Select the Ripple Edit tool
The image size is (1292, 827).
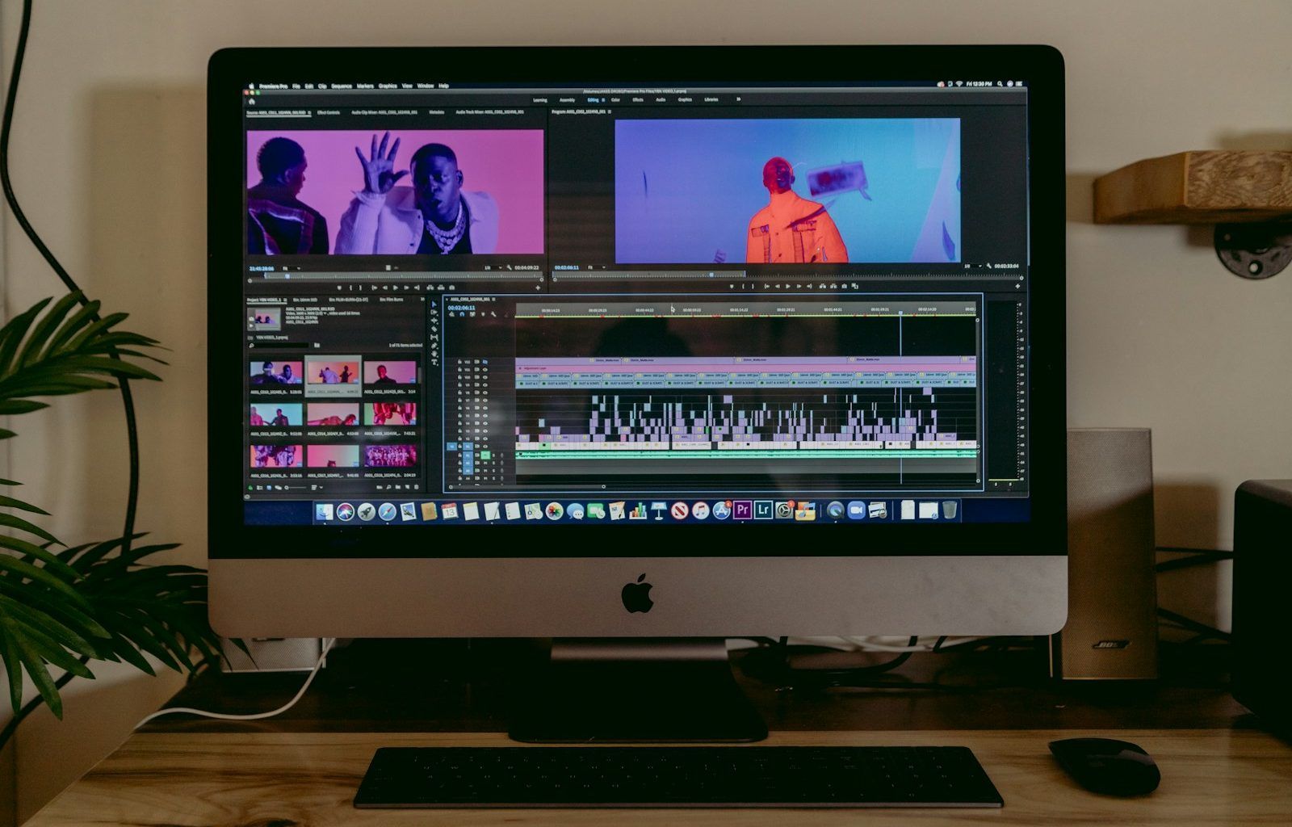pos(434,321)
